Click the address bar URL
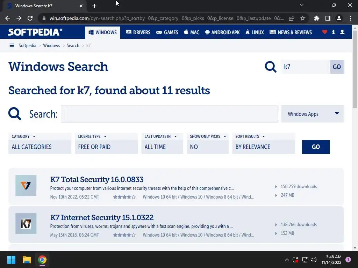 (167, 18)
